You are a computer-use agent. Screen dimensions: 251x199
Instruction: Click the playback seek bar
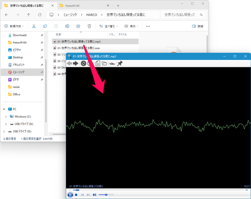(159, 190)
